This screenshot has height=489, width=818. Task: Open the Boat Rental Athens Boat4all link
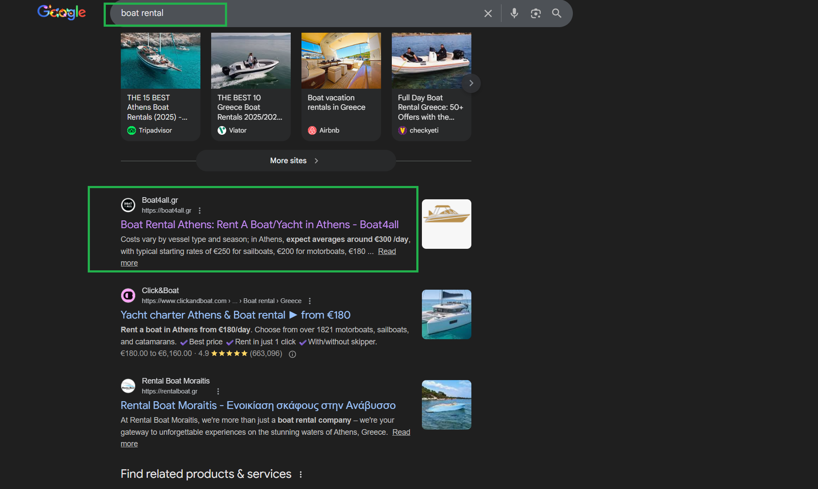[x=259, y=225]
